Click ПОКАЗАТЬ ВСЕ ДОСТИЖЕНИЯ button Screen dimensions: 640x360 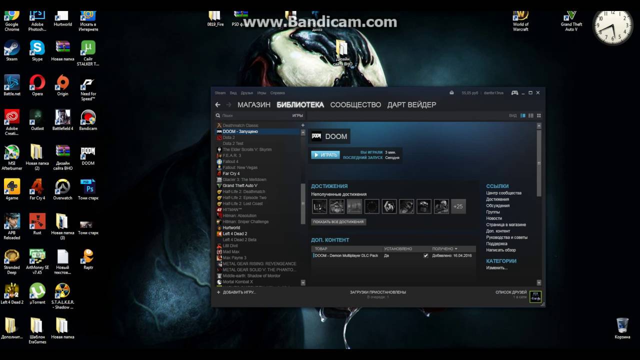coord(338,222)
